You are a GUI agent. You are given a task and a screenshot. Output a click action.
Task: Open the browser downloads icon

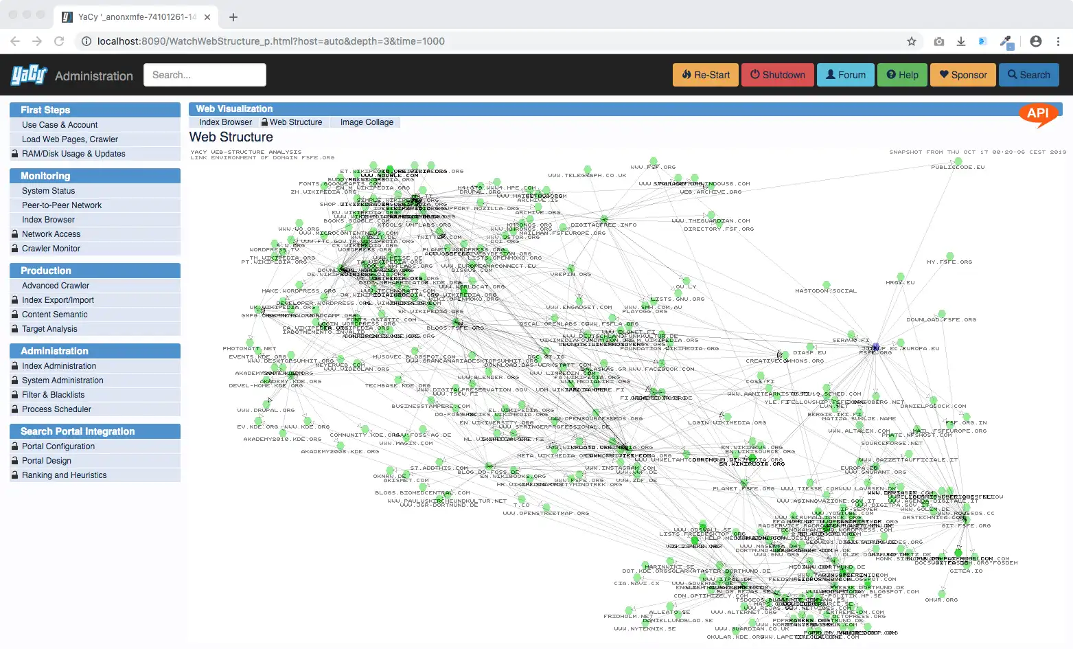click(x=961, y=41)
